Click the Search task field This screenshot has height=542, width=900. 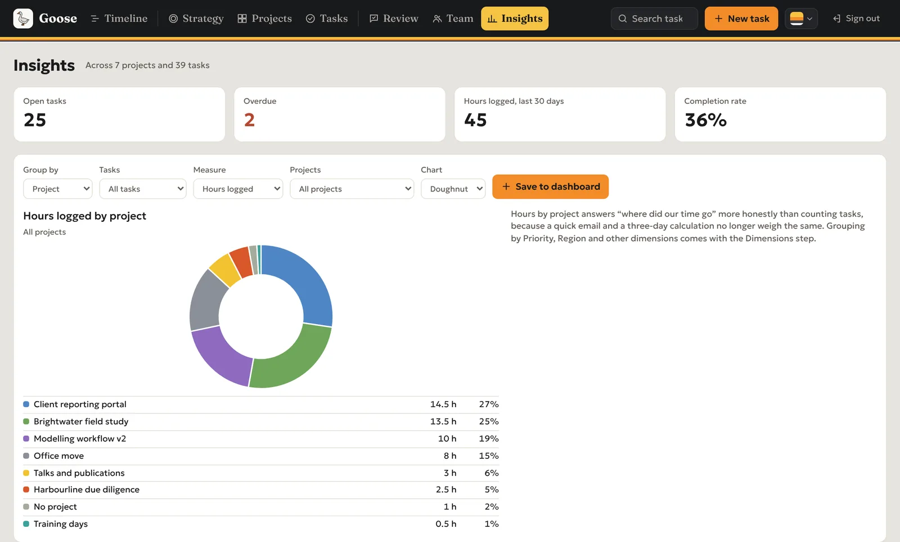point(654,19)
